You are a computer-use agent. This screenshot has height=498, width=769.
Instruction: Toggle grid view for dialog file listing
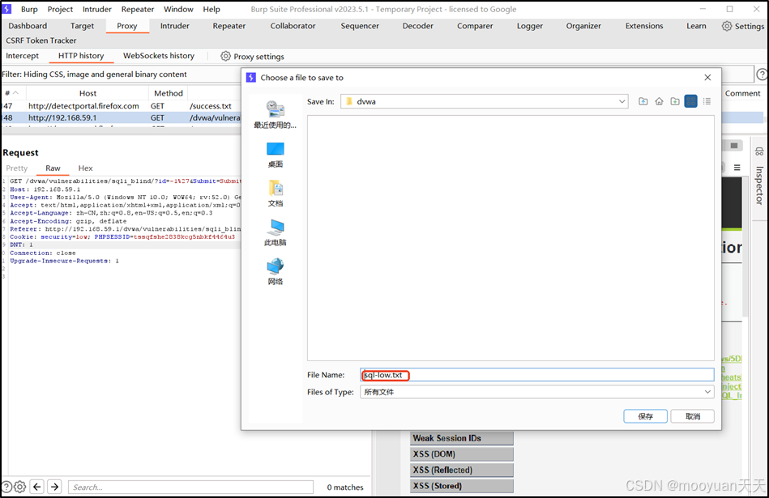(691, 100)
